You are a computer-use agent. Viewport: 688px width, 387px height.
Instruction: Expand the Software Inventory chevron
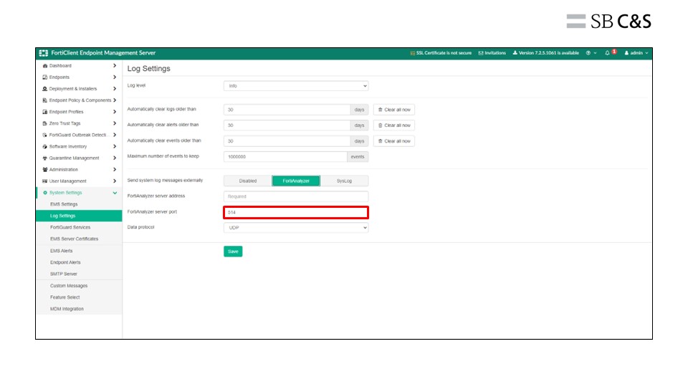[115, 146]
